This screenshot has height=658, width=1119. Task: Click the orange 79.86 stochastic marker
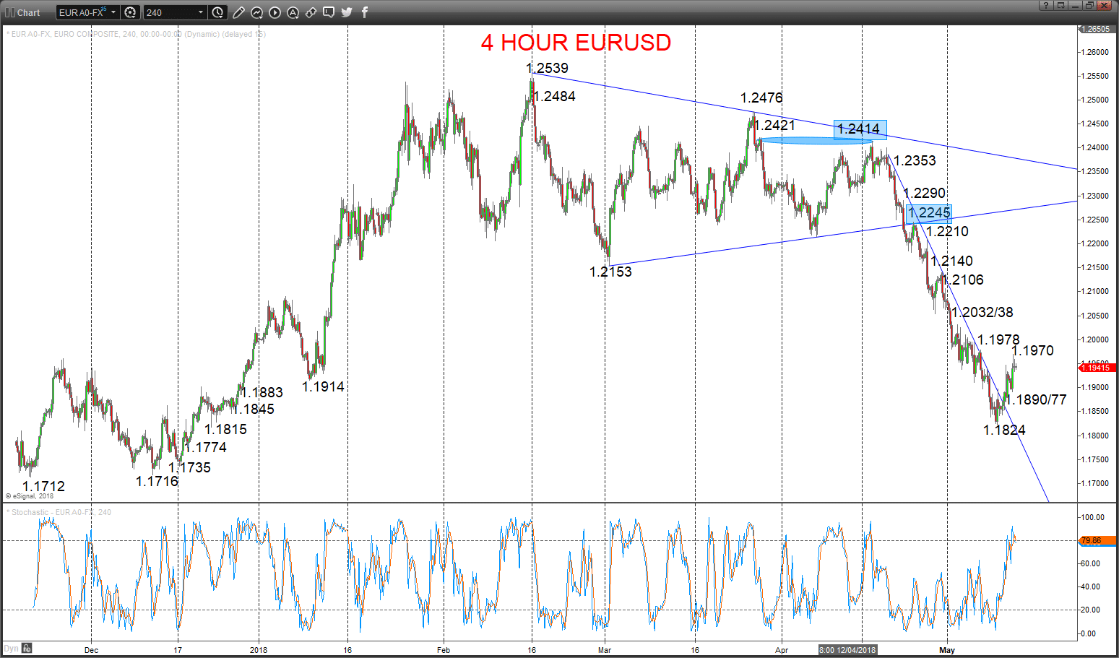click(1097, 540)
